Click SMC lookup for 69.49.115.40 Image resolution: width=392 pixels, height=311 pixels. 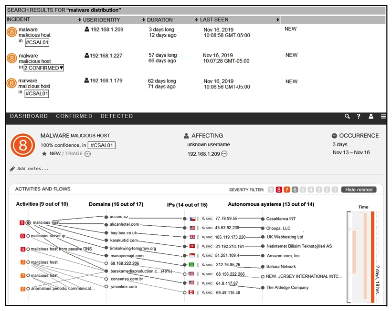click(207, 292)
